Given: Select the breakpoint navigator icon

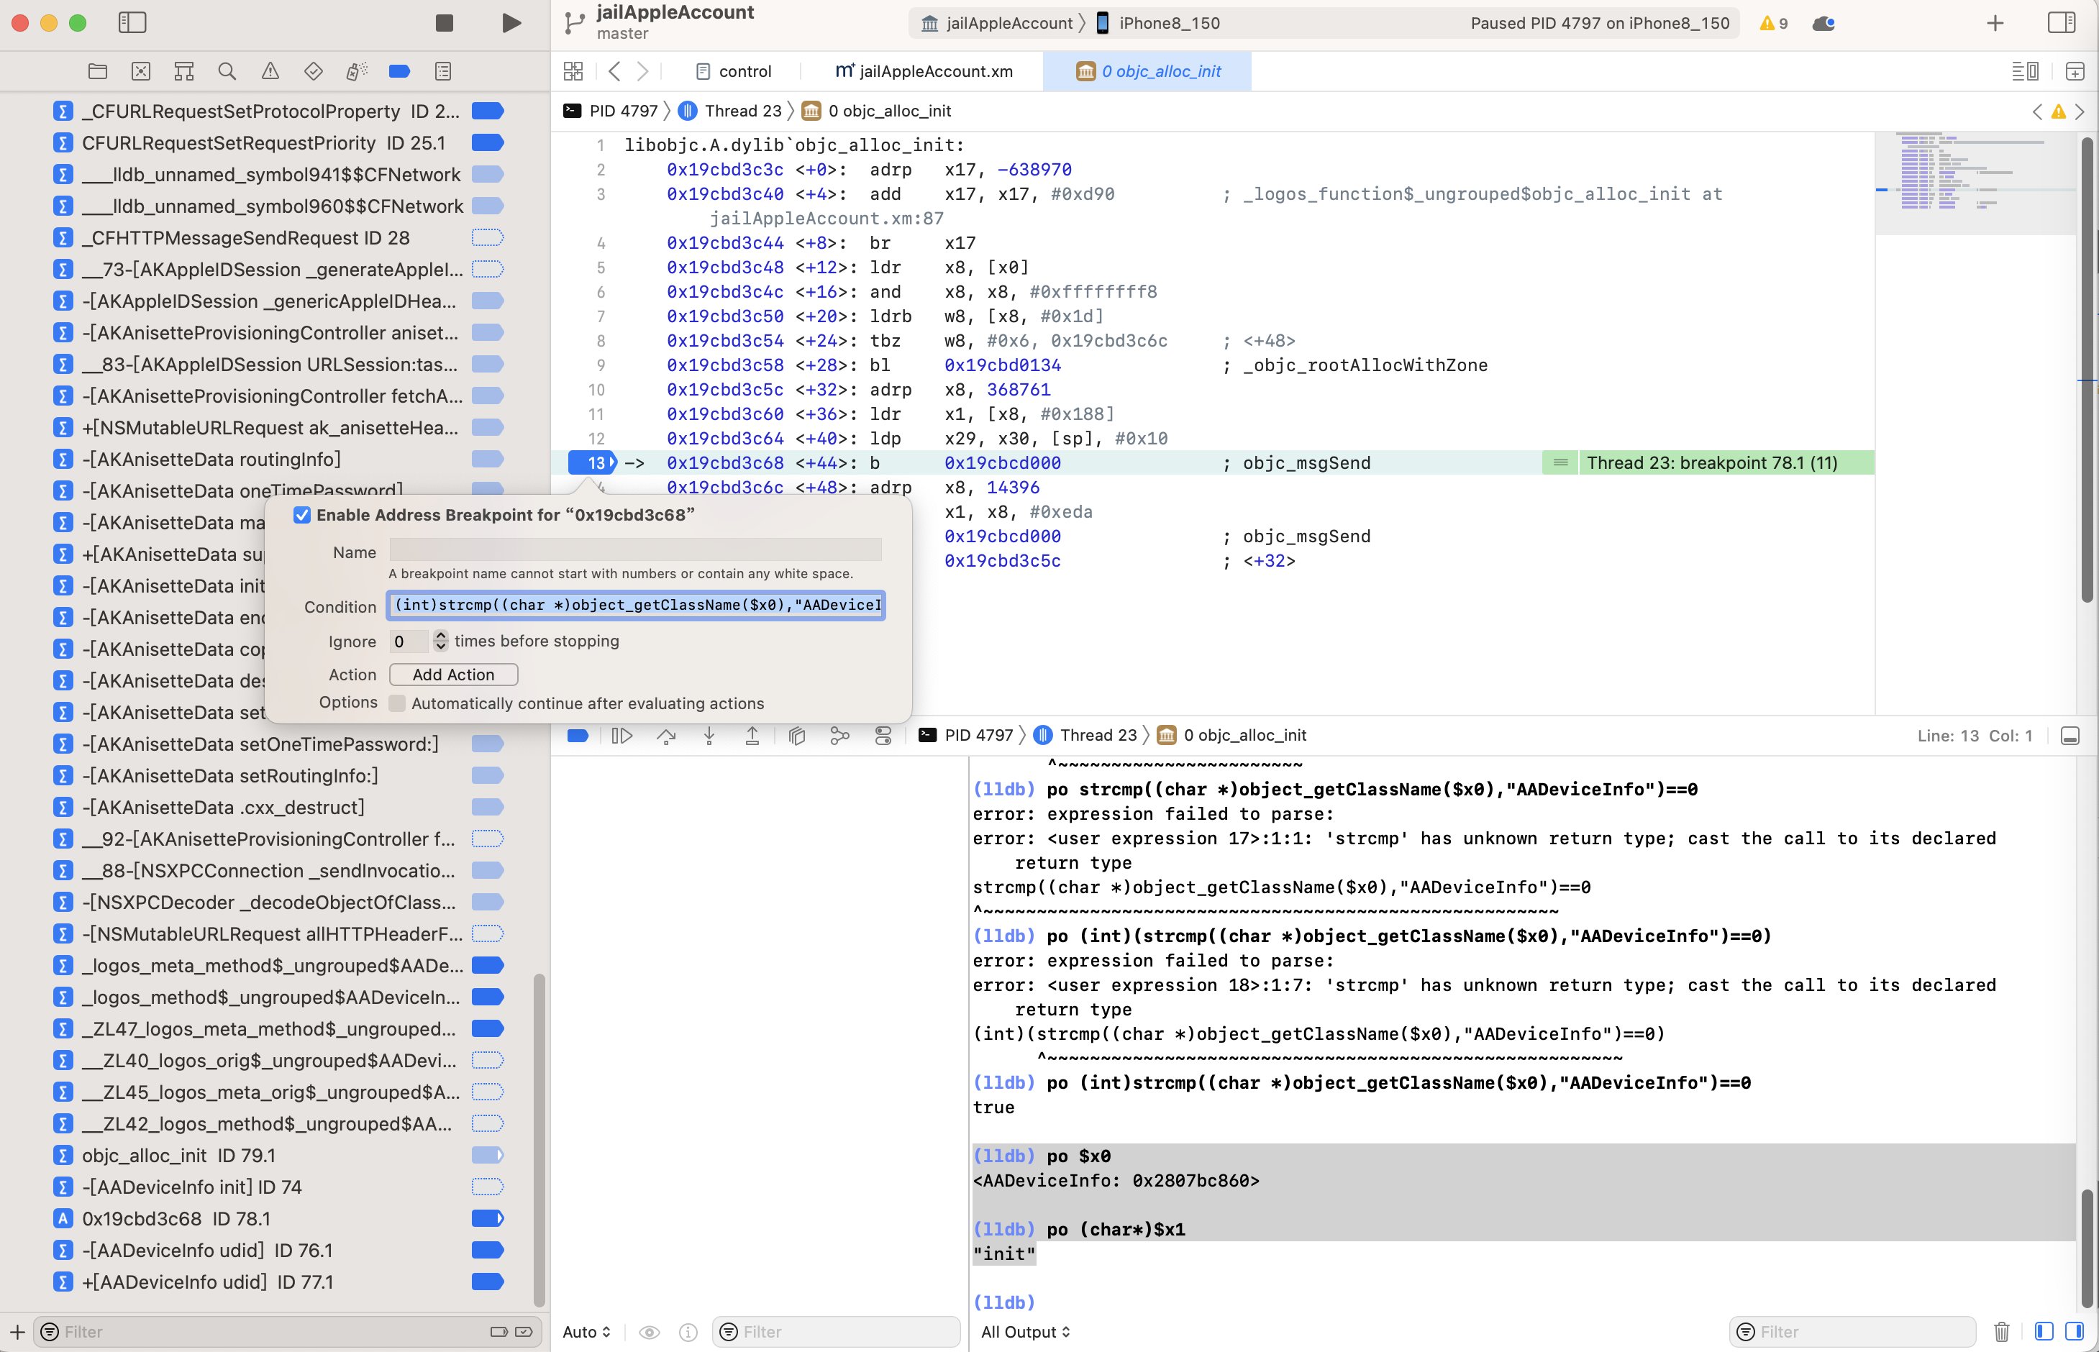Looking at the screenshot, I should click(399, 71).
